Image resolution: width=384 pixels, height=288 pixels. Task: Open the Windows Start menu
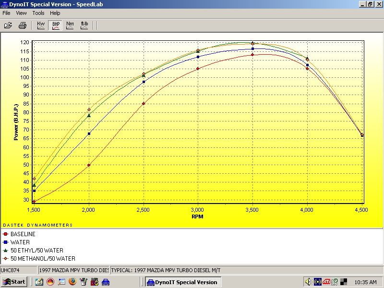point(14,282)
